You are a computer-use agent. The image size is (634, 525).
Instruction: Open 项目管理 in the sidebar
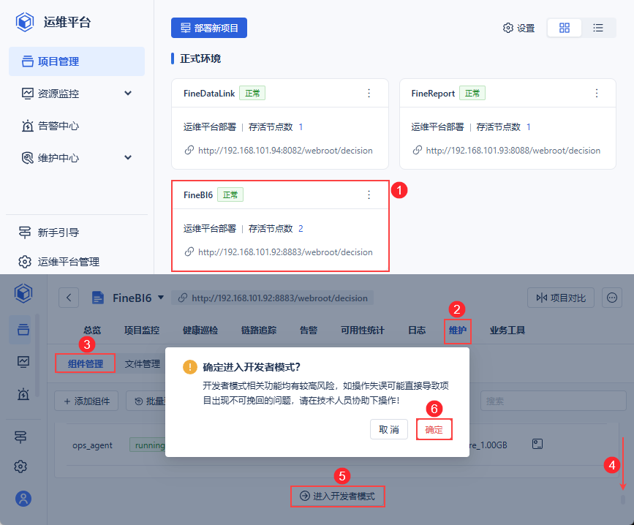click(x=77, y=61)
